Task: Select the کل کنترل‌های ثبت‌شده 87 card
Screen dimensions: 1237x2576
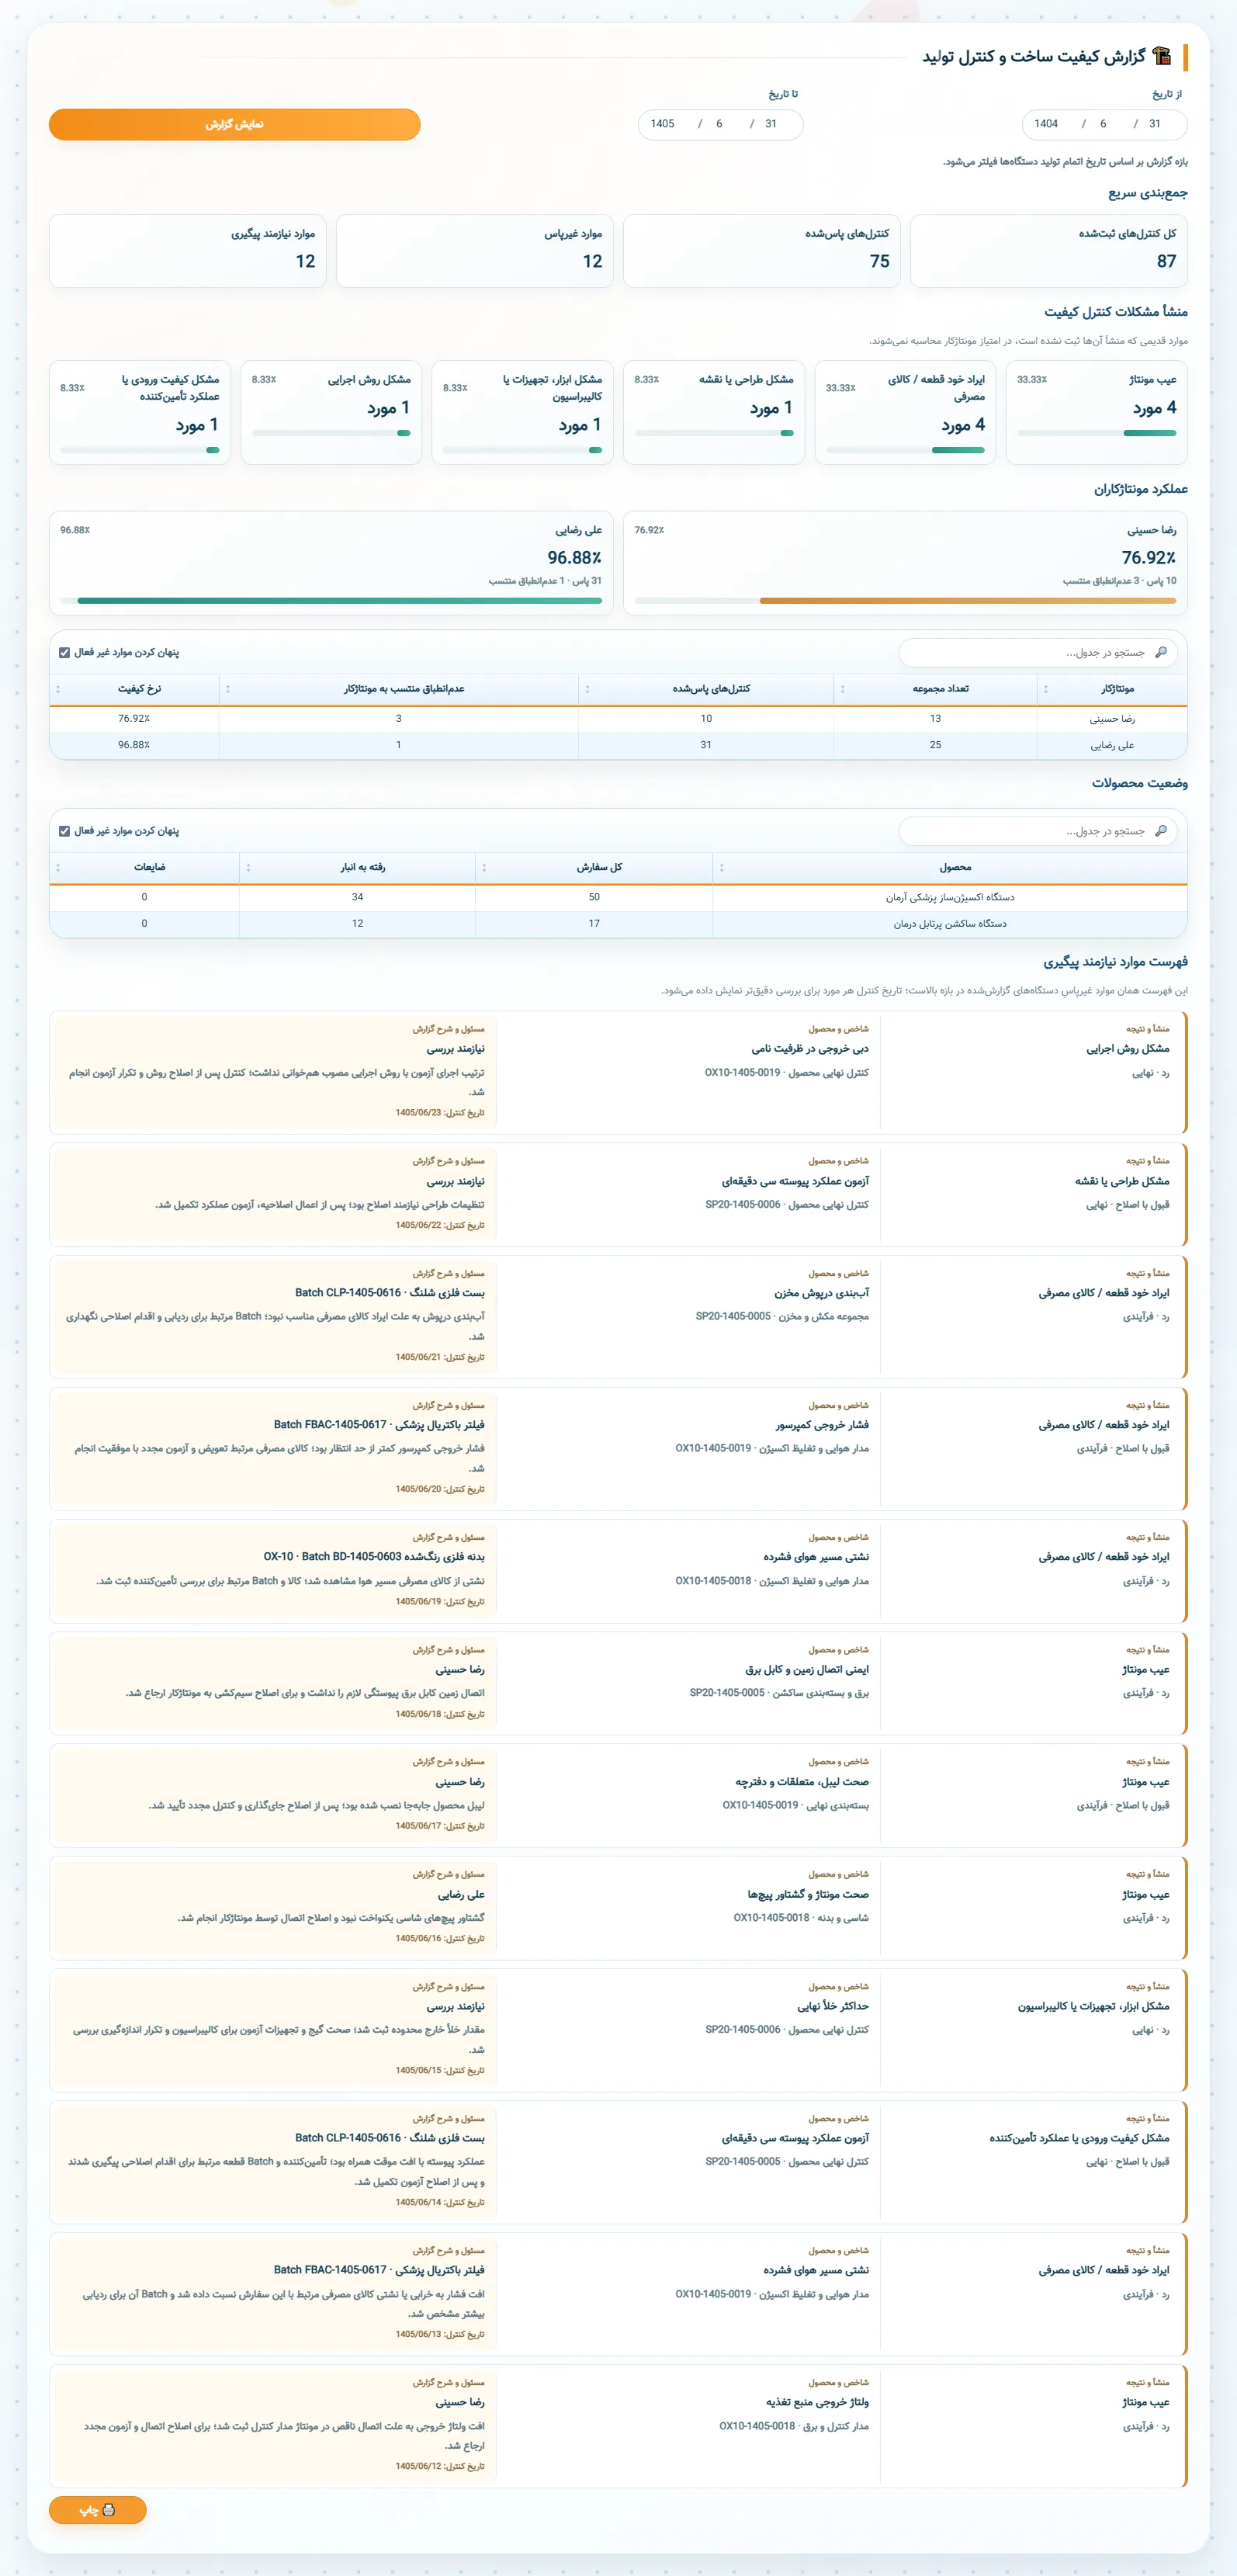Action: point(1049,251)
